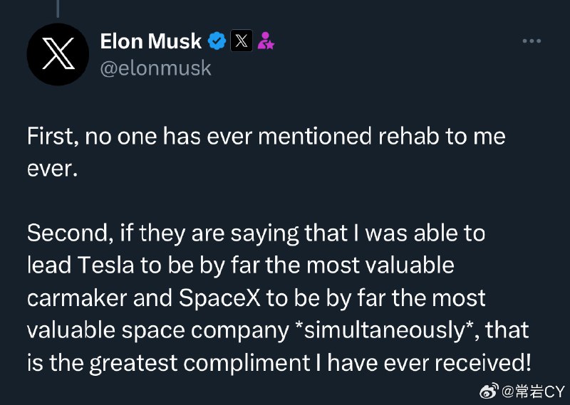Open the X logo profile avatar

[58, 55]
